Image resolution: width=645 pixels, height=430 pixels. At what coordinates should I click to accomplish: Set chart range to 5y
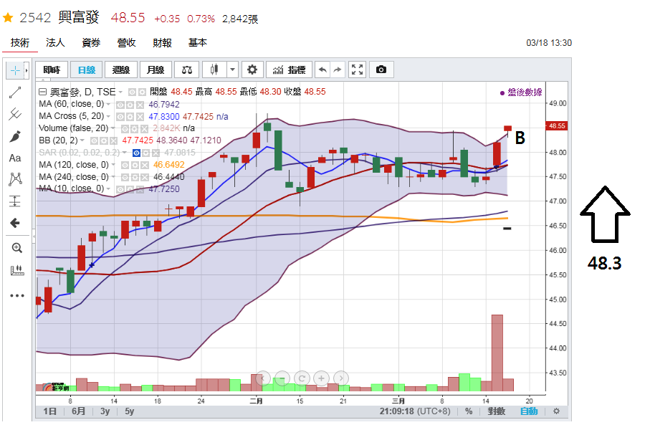(129, 411)
